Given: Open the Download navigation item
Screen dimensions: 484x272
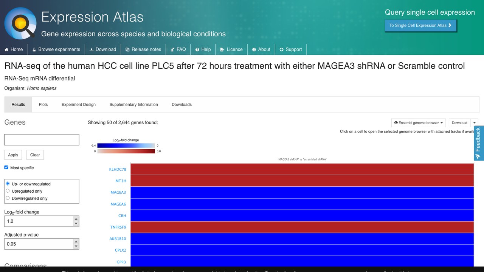Looking at the screenshot, I should pos(102,49).
